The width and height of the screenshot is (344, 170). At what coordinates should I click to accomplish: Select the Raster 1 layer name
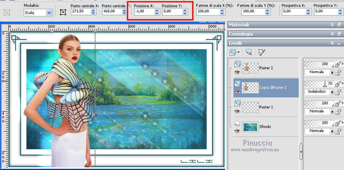click(x=266, y=107)
